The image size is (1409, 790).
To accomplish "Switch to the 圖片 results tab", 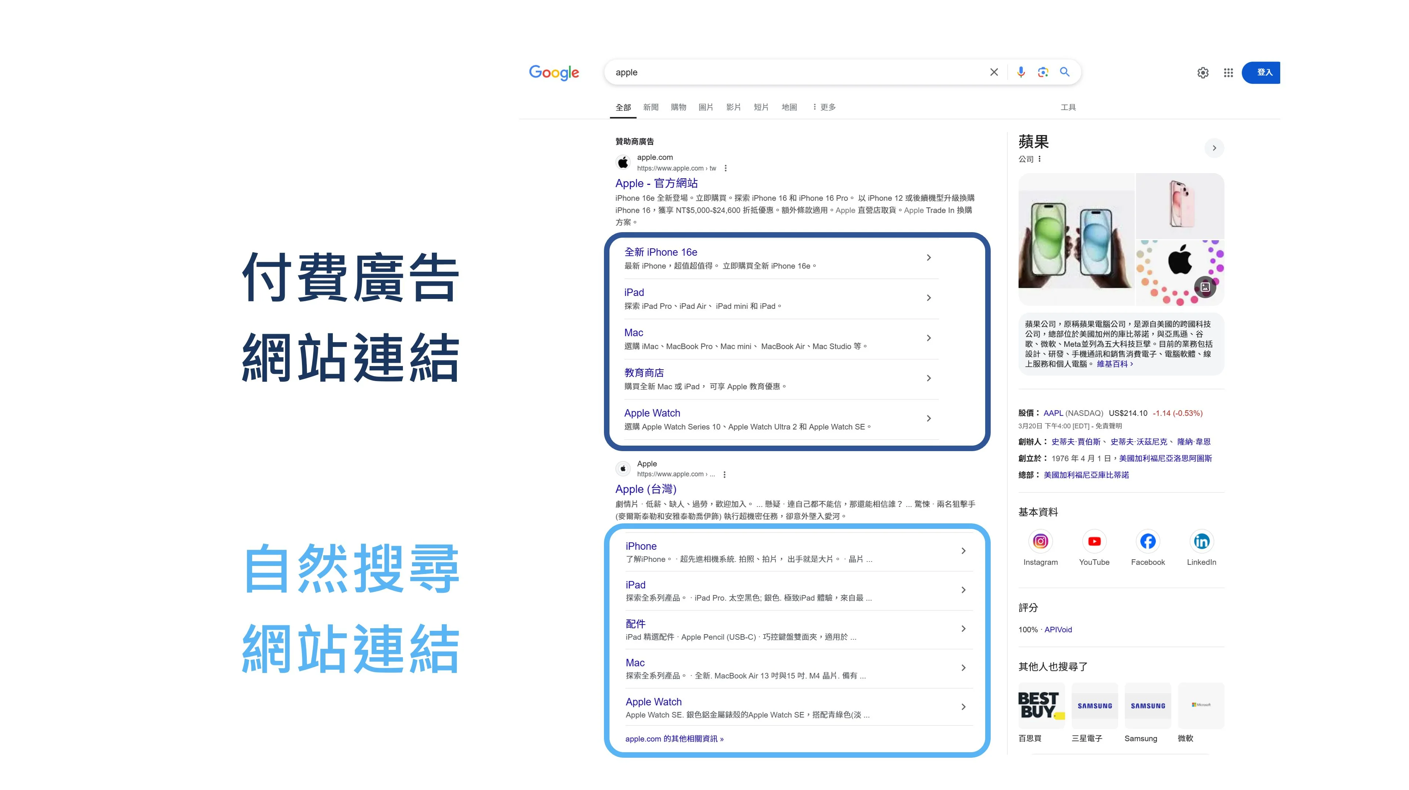I will click(x=706, y=107).
